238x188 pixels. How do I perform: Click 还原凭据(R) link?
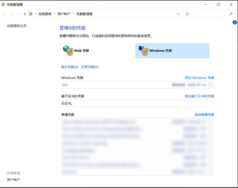pos(90,67)
